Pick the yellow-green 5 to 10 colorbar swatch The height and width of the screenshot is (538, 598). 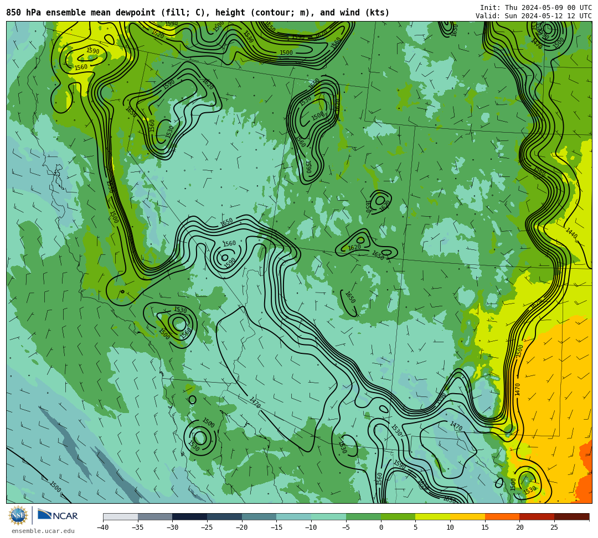tap(433, 516)
